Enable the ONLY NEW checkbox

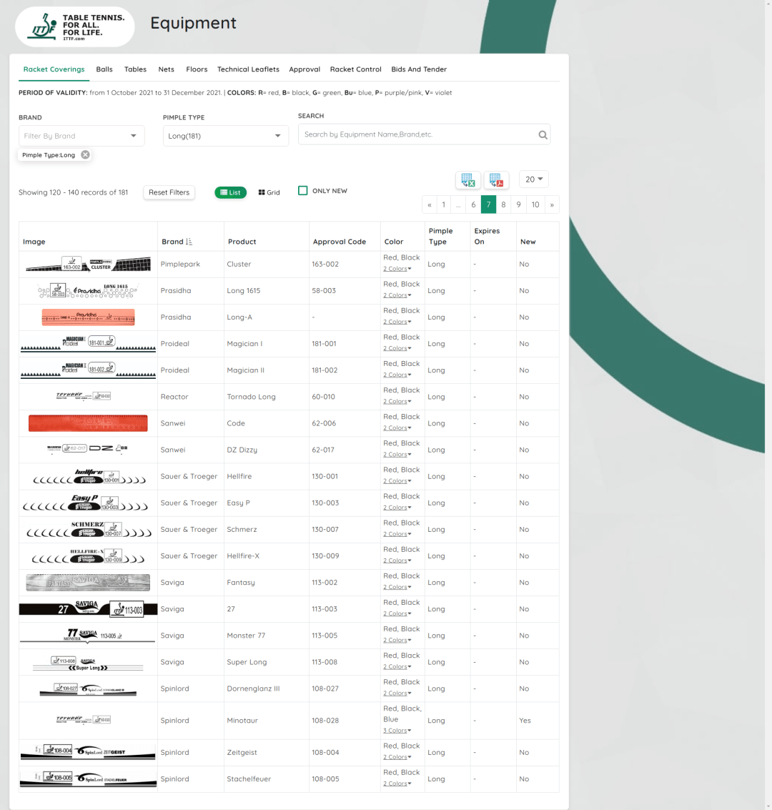point(303,191)
